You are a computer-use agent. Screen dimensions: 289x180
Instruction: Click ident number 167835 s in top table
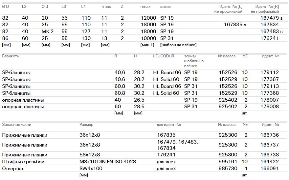[x=235, y=25]
